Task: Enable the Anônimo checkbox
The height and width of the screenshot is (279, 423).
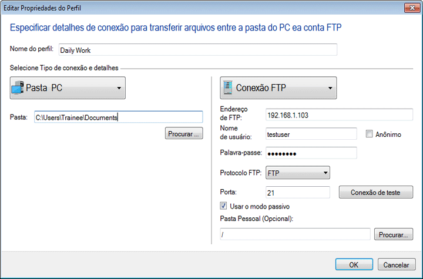Action: (370, 134)
